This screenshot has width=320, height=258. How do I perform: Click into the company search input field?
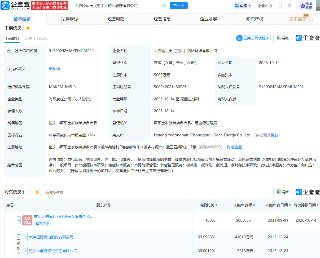point(118,6)
